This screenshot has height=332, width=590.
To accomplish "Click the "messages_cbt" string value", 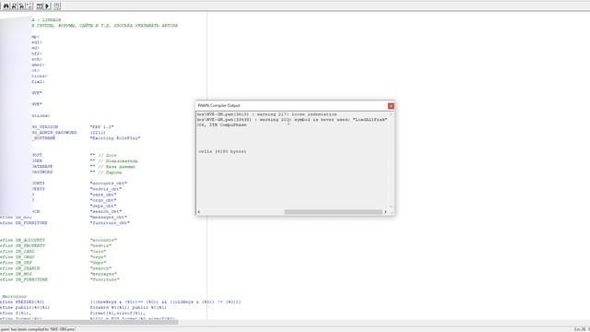I will pos(109,218).
